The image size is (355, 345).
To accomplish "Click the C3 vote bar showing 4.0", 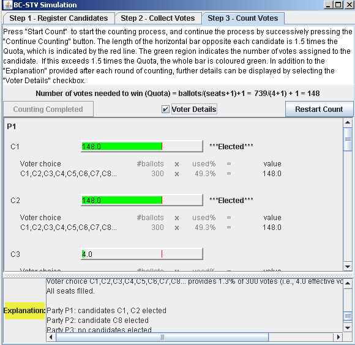I will 142,254.
